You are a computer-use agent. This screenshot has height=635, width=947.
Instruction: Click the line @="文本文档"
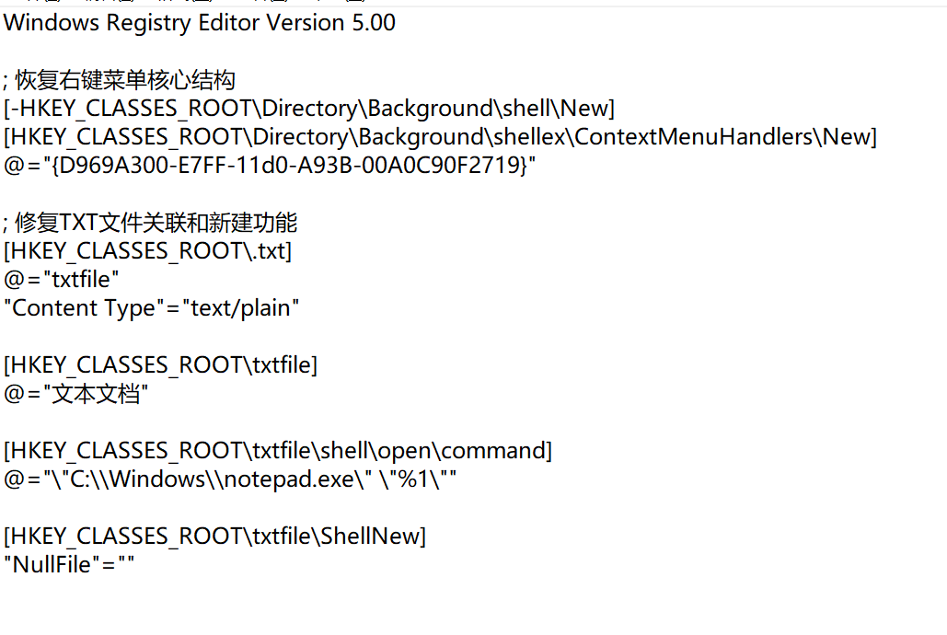75,394
